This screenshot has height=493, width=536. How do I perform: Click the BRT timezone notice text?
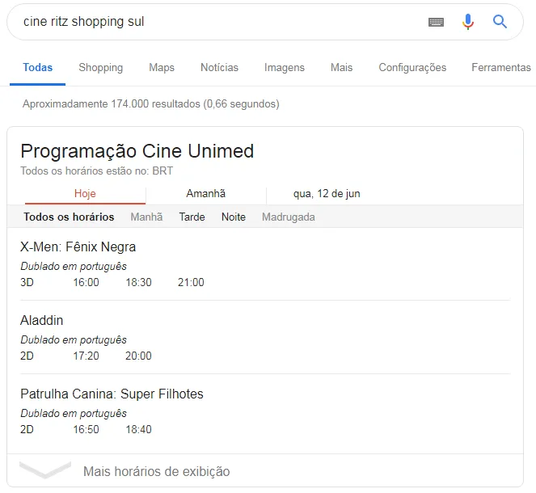(x=97, y=171)
